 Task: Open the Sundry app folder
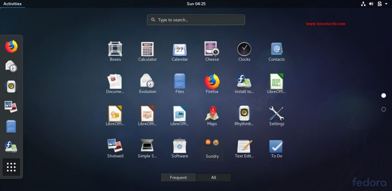(x=212, y=148)
